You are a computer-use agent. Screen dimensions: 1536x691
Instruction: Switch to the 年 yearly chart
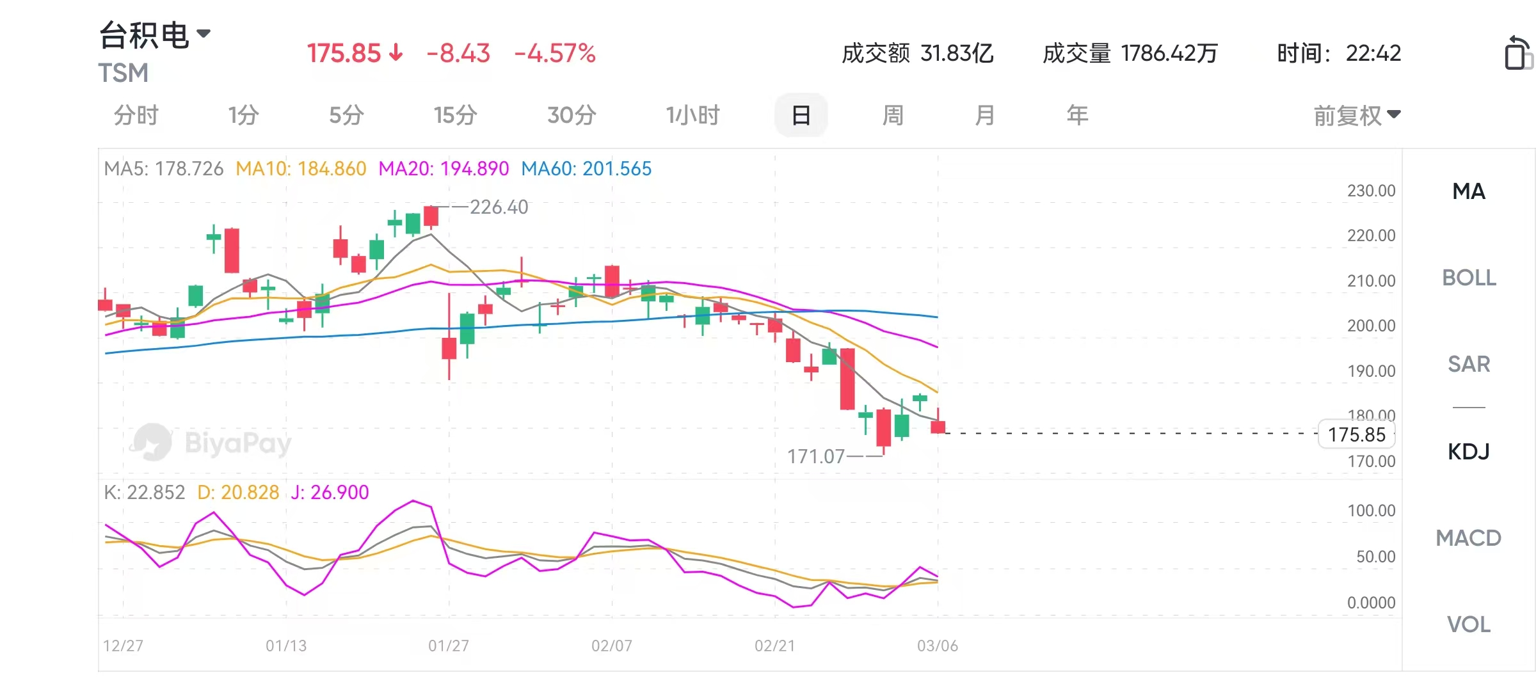pyautogui.click(x=1077, y=116)
